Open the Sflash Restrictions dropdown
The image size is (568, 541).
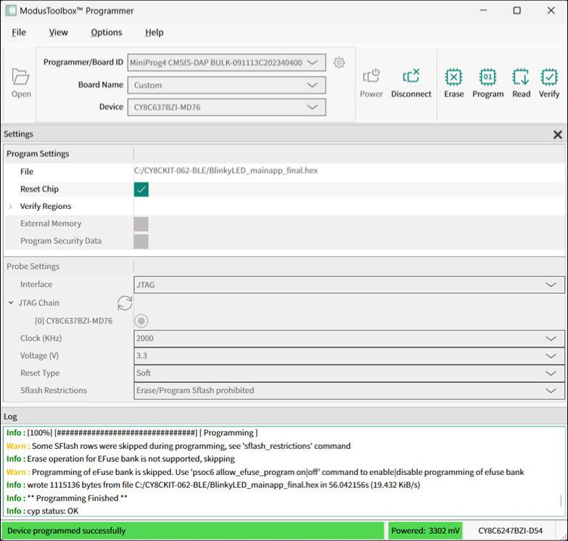(349, 390)
